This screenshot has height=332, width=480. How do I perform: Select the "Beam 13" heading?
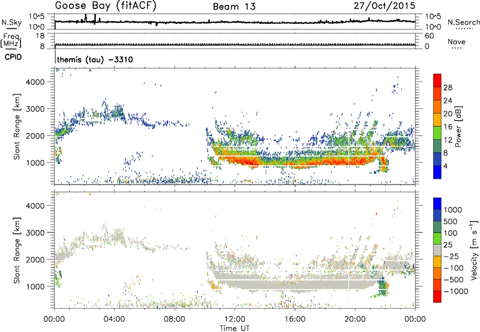click(234, 7)
